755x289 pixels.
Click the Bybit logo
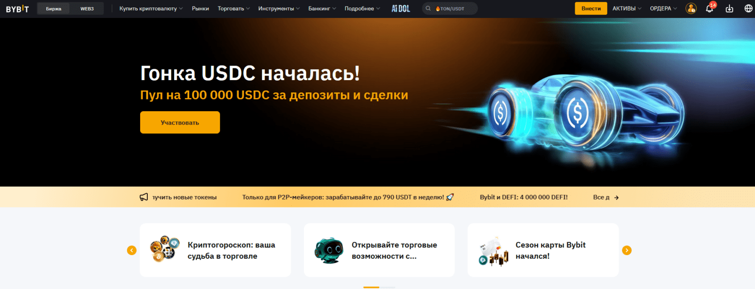tap(17, 8)
